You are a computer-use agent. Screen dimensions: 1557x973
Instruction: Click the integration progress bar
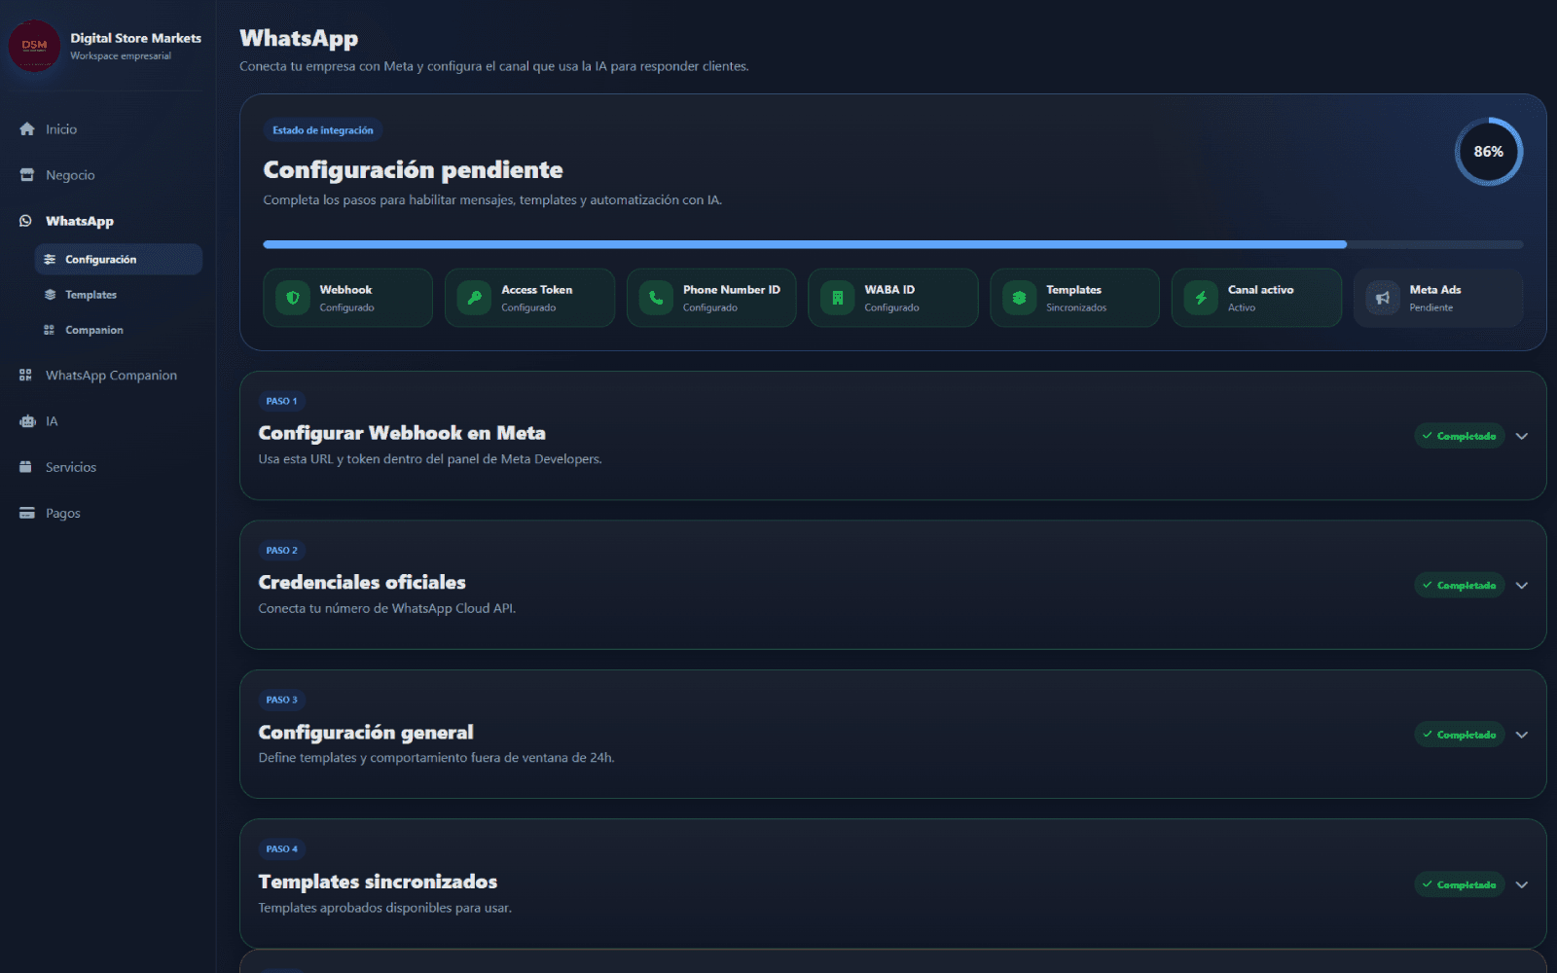point(893,245)
